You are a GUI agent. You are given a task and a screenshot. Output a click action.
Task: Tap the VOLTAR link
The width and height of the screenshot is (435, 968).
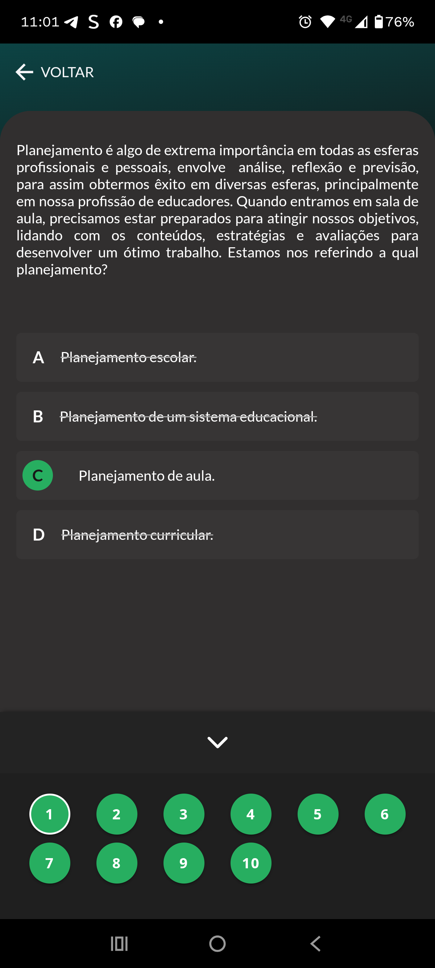(67, 72)
